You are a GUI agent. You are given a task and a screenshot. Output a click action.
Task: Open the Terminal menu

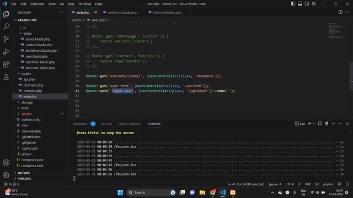click(84, 4)
